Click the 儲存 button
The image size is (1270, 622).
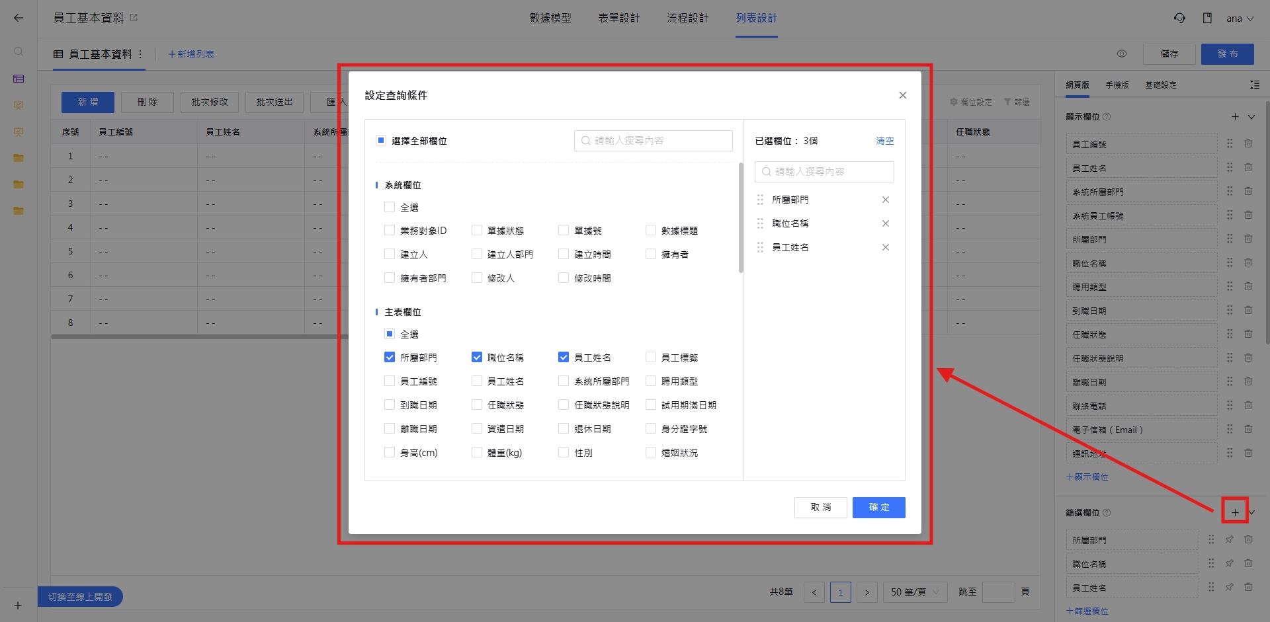(1169, 54)
